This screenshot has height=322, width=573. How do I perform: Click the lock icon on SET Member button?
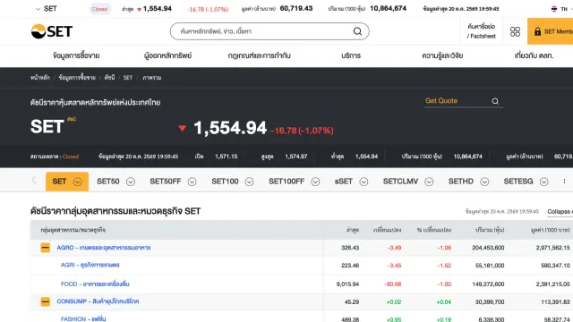pos(537,31)
